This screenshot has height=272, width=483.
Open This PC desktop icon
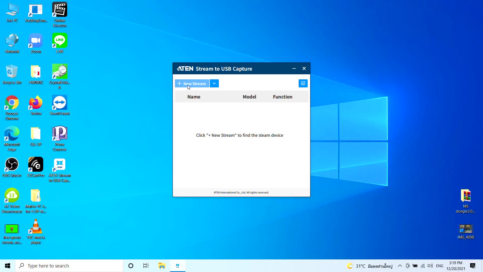tap(12, 13)
